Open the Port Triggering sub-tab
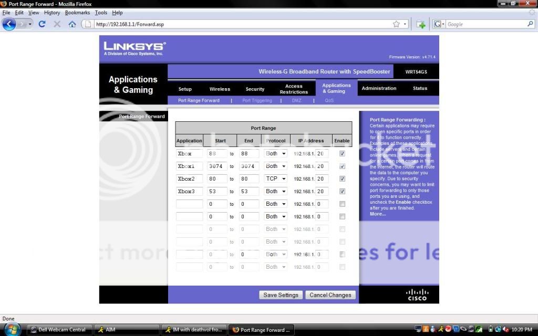 [257, 100]
